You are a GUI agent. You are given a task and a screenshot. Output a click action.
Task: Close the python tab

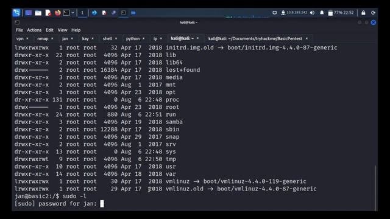click(x=144, y=38)
